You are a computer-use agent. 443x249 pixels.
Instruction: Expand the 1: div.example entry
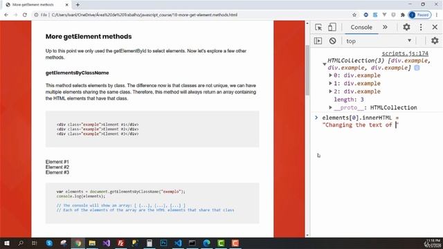point(330,83)
